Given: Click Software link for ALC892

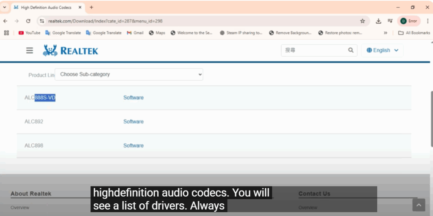Looking at the screenshot, I should 133,122.
